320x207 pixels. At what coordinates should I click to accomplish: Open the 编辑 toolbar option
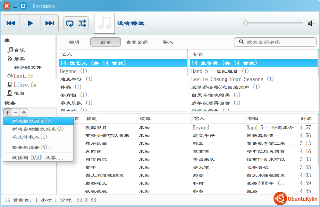[x=74, y=42]
